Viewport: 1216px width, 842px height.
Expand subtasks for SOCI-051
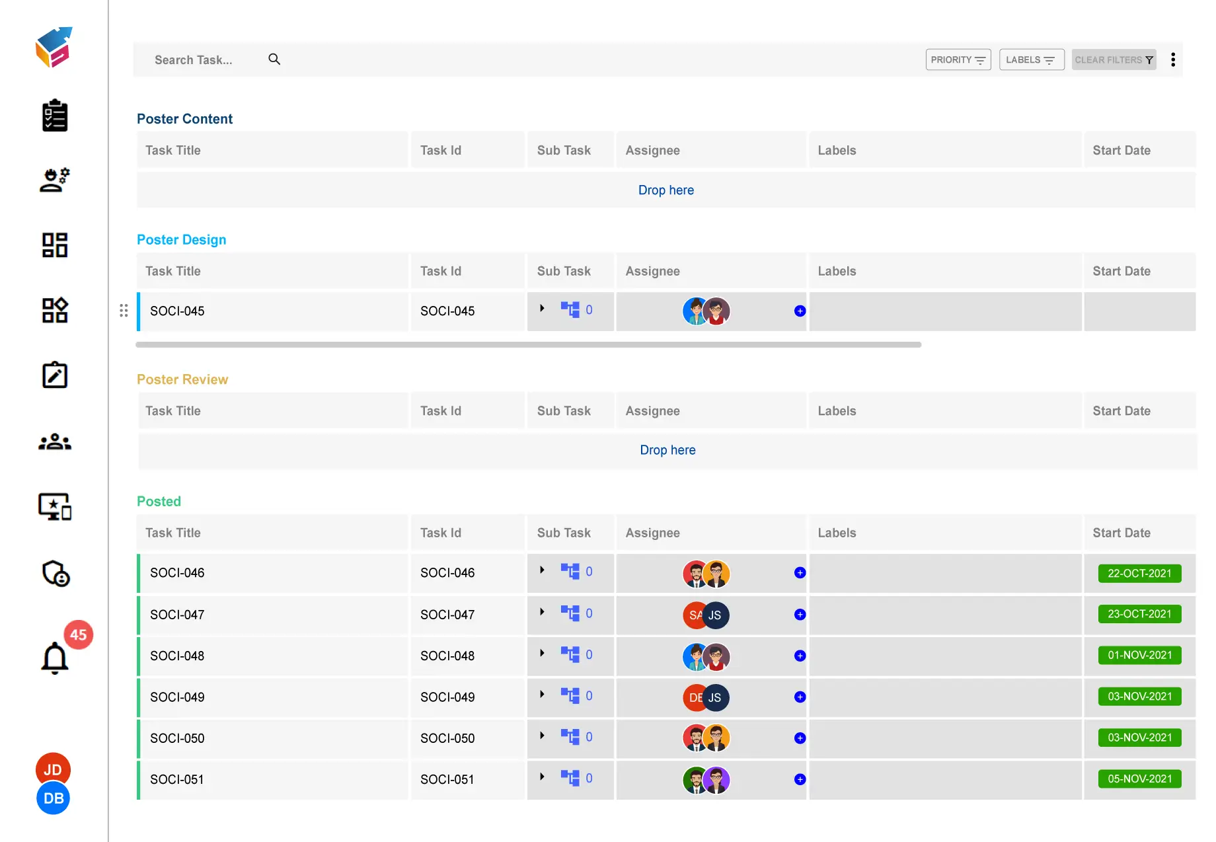[x=542, y=777]
